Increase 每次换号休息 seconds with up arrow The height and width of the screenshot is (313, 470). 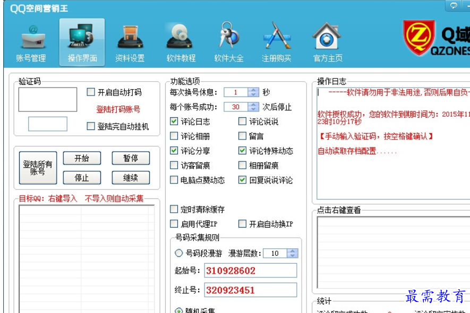(253, 90)
